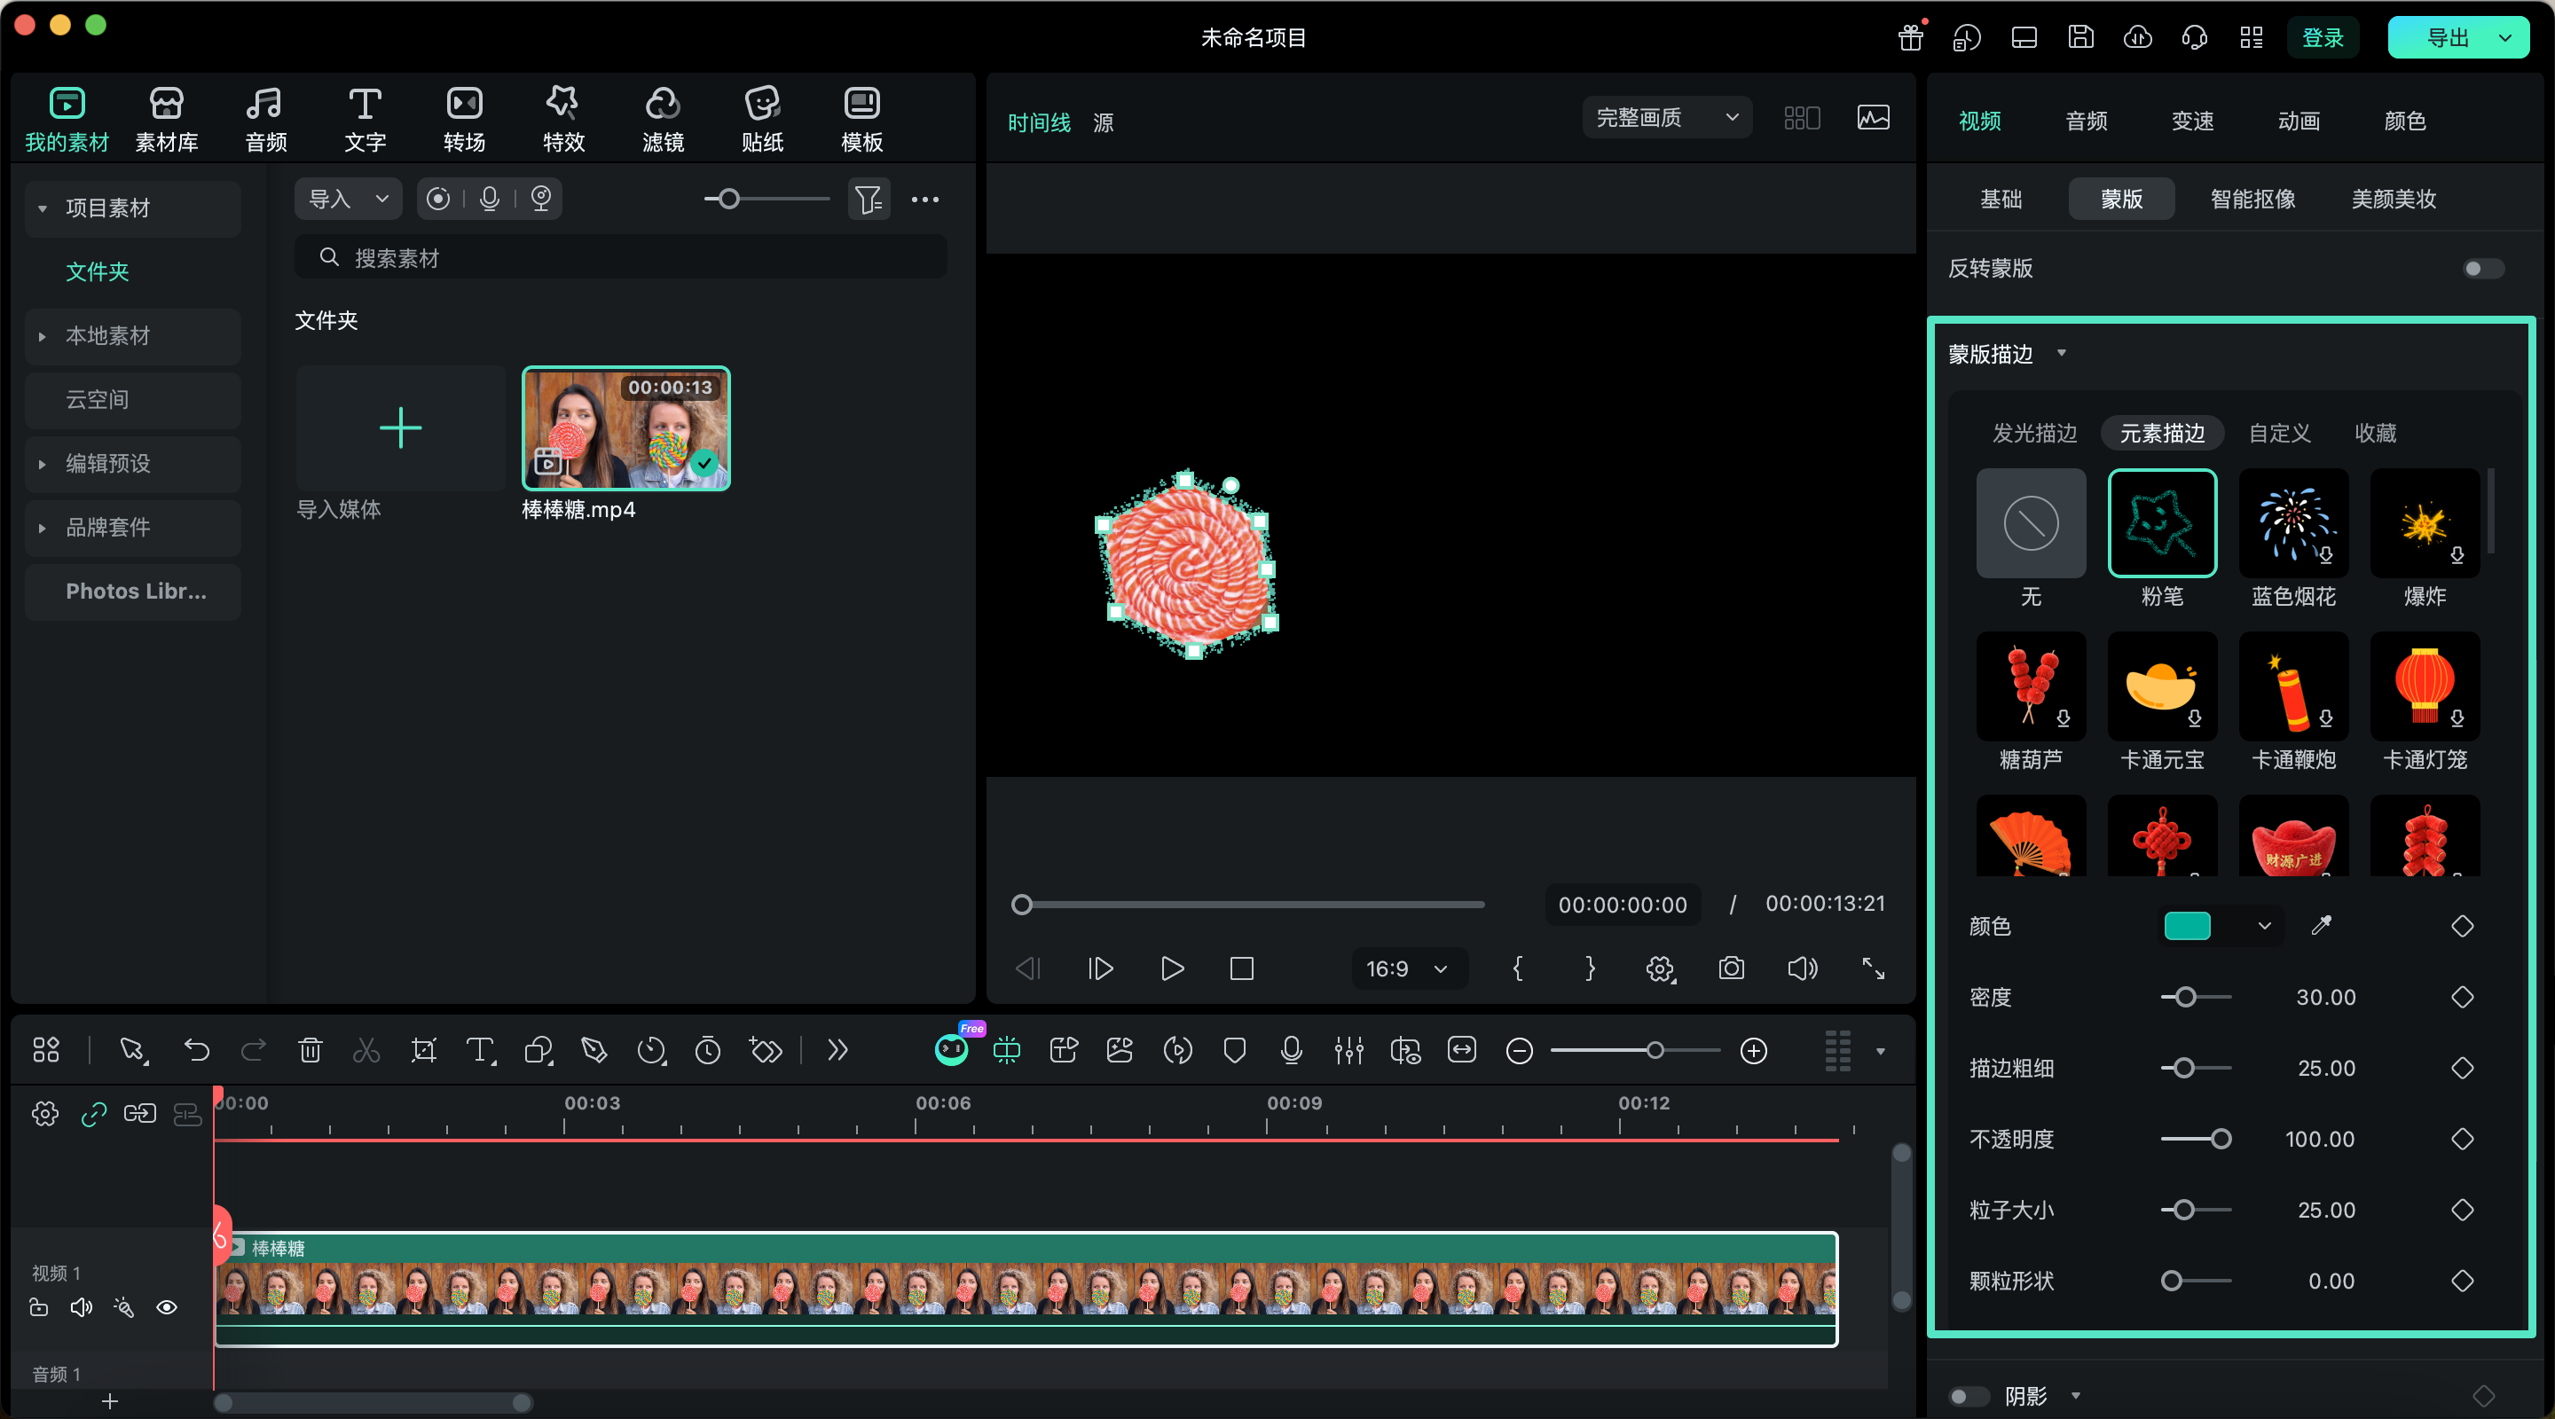Open the 16:9 aspect ratio dropdown
This screenshot has height=1419, width=2555.
[1407, 968]
